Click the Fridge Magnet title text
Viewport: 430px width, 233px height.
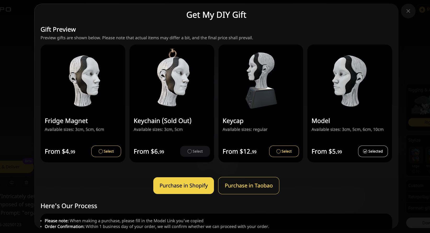click(66, 121)
